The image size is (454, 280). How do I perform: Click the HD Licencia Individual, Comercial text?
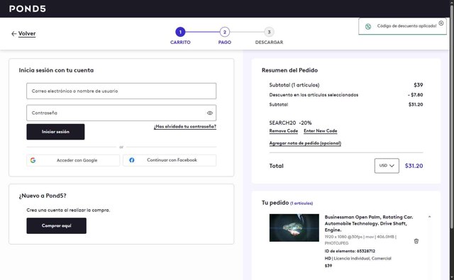pos(358,259)
